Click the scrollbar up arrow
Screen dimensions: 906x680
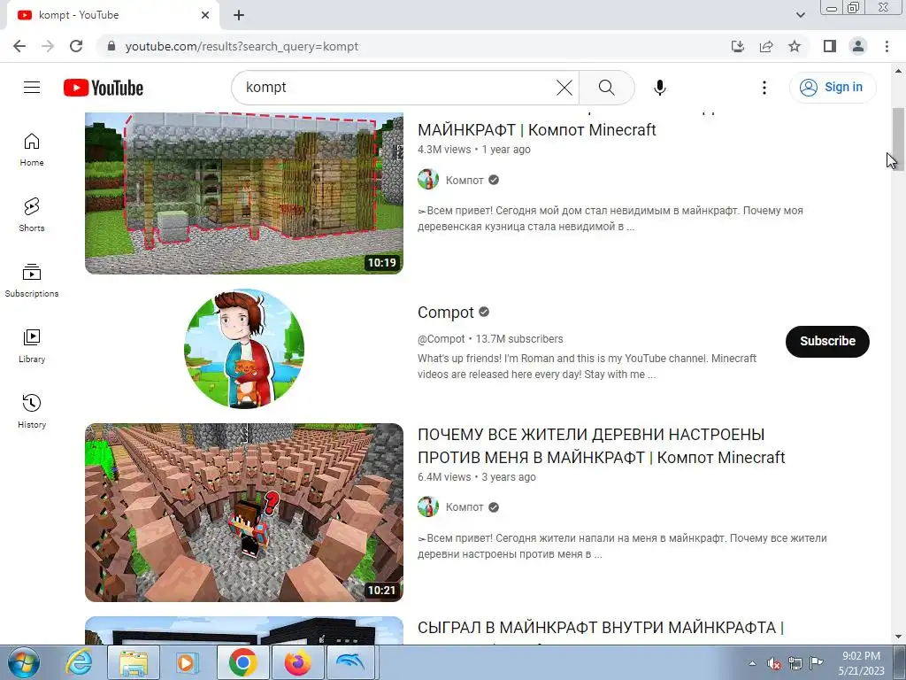[x=898, y=71]
